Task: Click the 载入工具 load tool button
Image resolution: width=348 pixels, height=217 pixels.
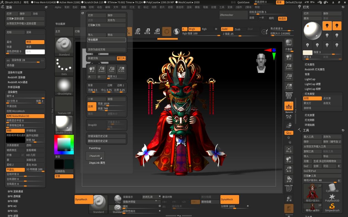Action: [x=312, y=137]
